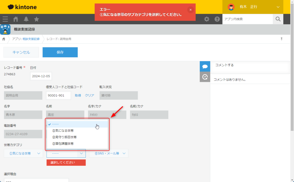Open the ⑥SNS・メール等 dropdown
294x182 pixels.
(x=109, y=153)
